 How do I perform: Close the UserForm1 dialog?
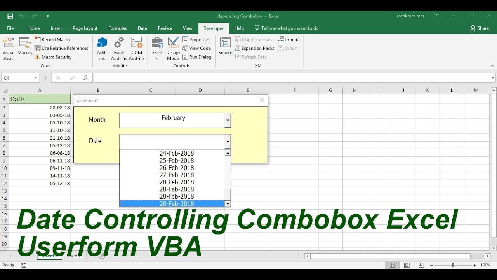[x=262, y=100]
